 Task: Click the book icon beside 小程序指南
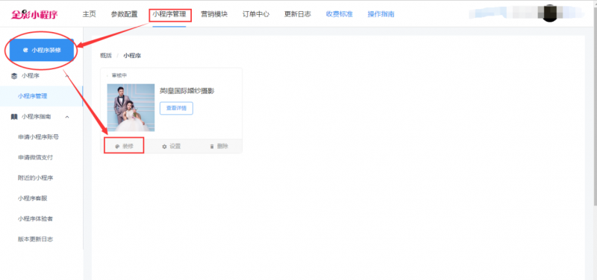(14, 117)
